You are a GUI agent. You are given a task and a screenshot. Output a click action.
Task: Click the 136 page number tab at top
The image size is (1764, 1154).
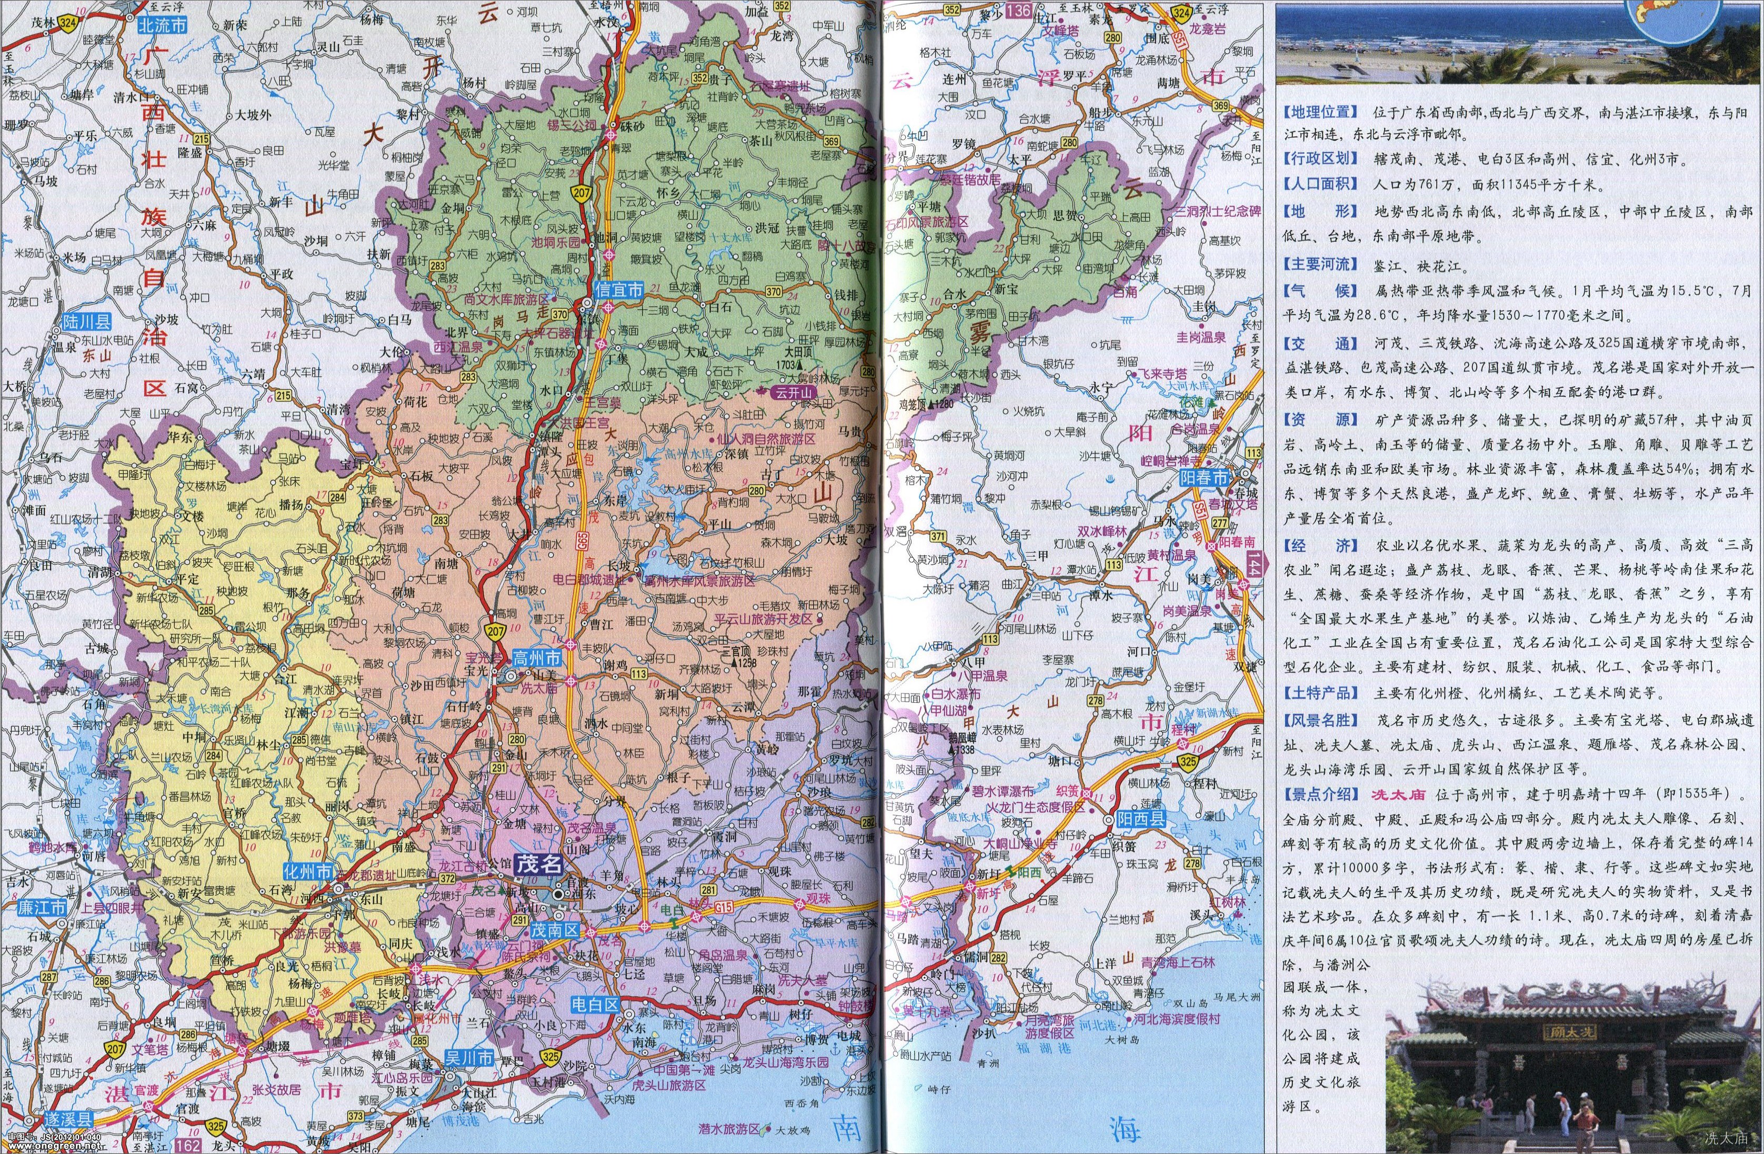point(1020,11)
